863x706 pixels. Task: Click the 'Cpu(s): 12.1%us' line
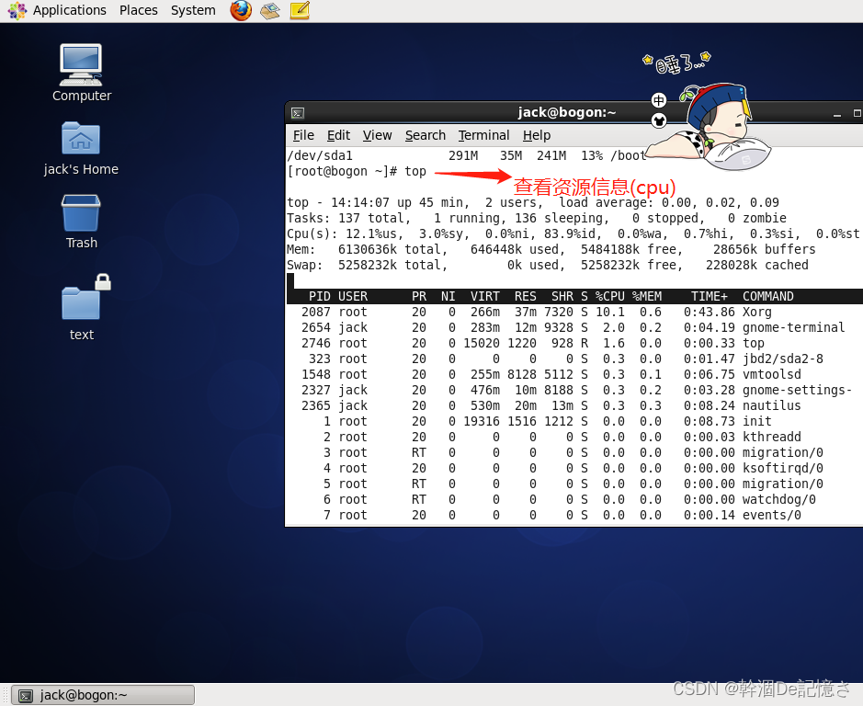coord(573,234)
